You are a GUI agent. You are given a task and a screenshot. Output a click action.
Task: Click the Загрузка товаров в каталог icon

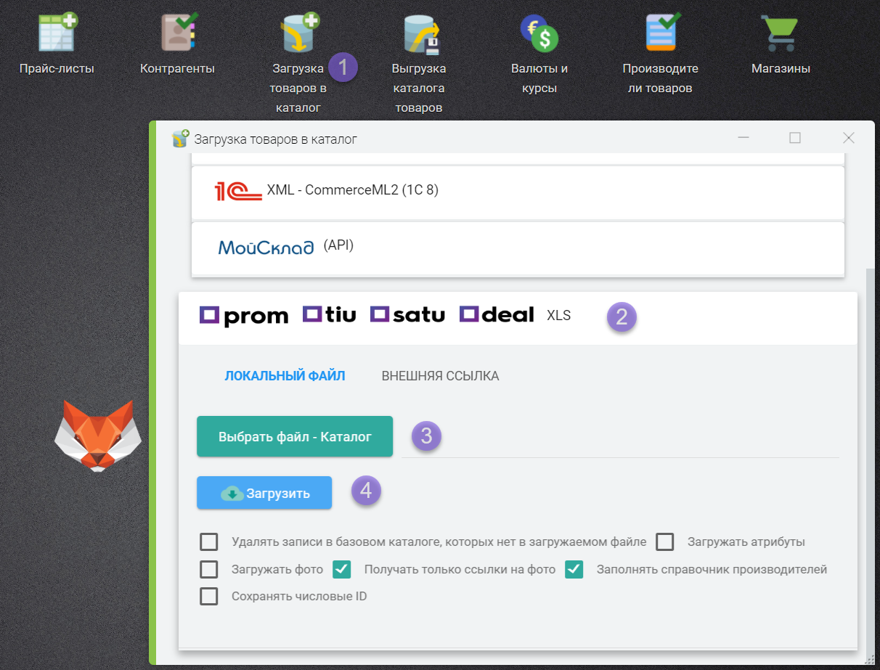tap(299, 35)
